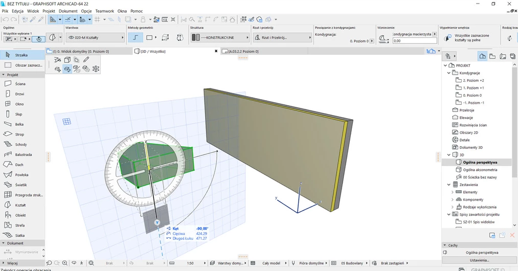Collapse the PROJEKT tree node
The height and width of the screenshot is (271, 518).
click(445, 65)
